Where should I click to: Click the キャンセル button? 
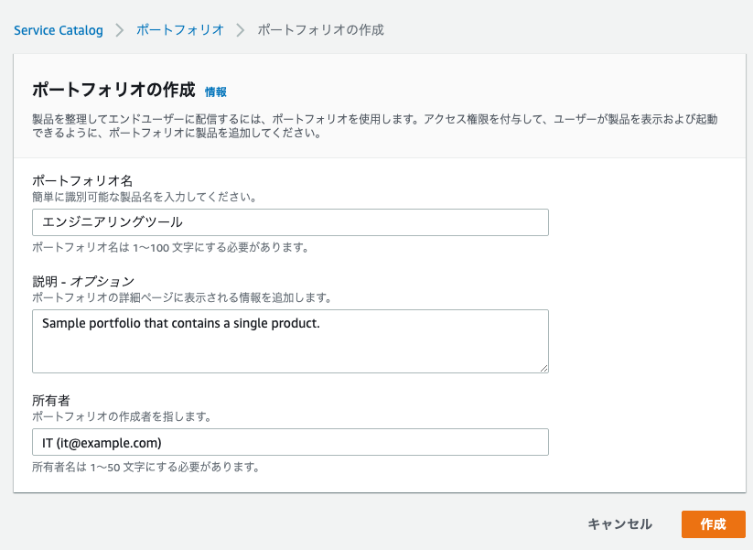pyautogui.click(x=619, y=524)
